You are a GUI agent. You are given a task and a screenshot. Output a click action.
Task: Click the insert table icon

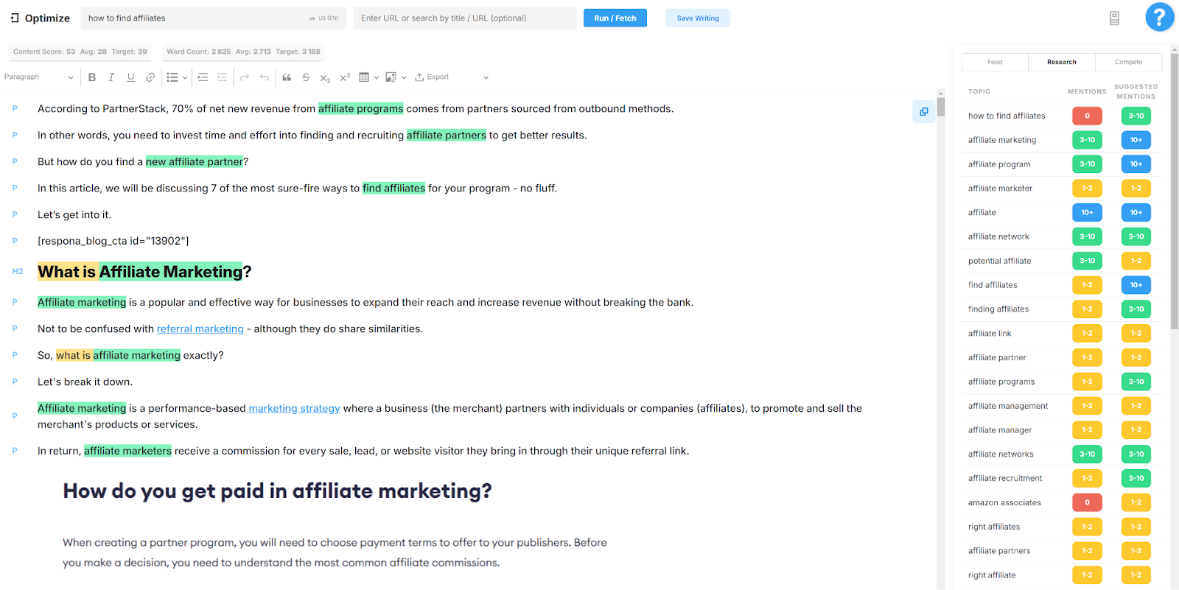point(364,77)
